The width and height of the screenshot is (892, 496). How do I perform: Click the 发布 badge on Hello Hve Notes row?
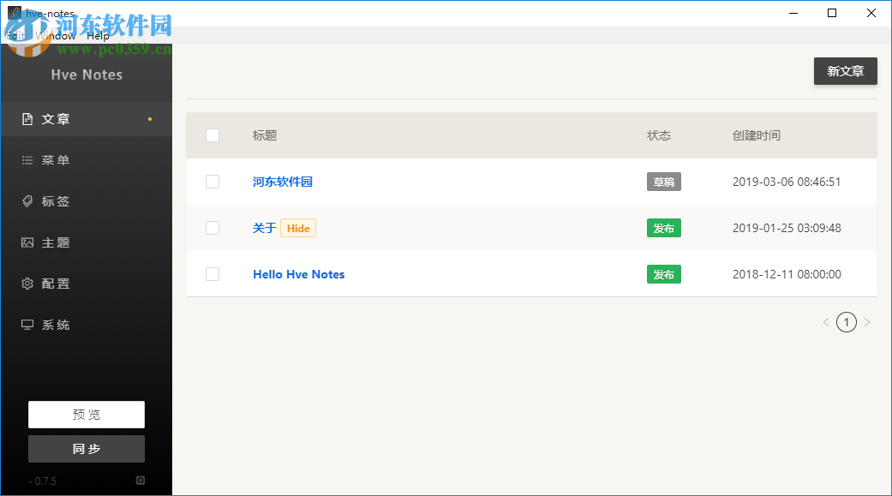tap(664, 275)
